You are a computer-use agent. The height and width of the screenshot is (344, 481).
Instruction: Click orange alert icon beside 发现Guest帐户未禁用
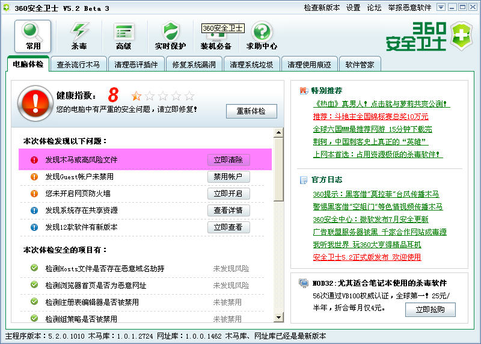(34, 177)
